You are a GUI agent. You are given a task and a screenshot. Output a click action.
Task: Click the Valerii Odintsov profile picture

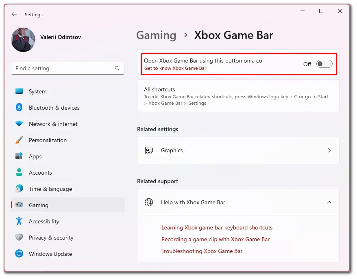[x=23, y=40]
